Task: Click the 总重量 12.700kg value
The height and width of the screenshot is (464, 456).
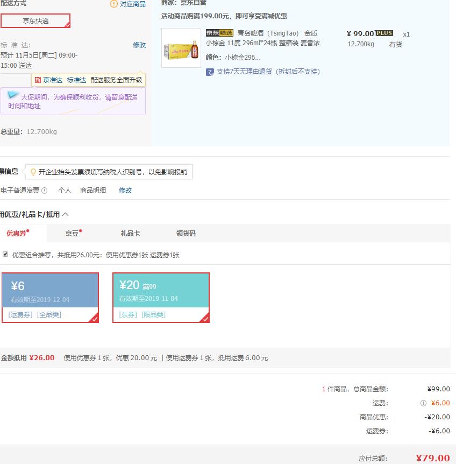Action: pos(41,132)
